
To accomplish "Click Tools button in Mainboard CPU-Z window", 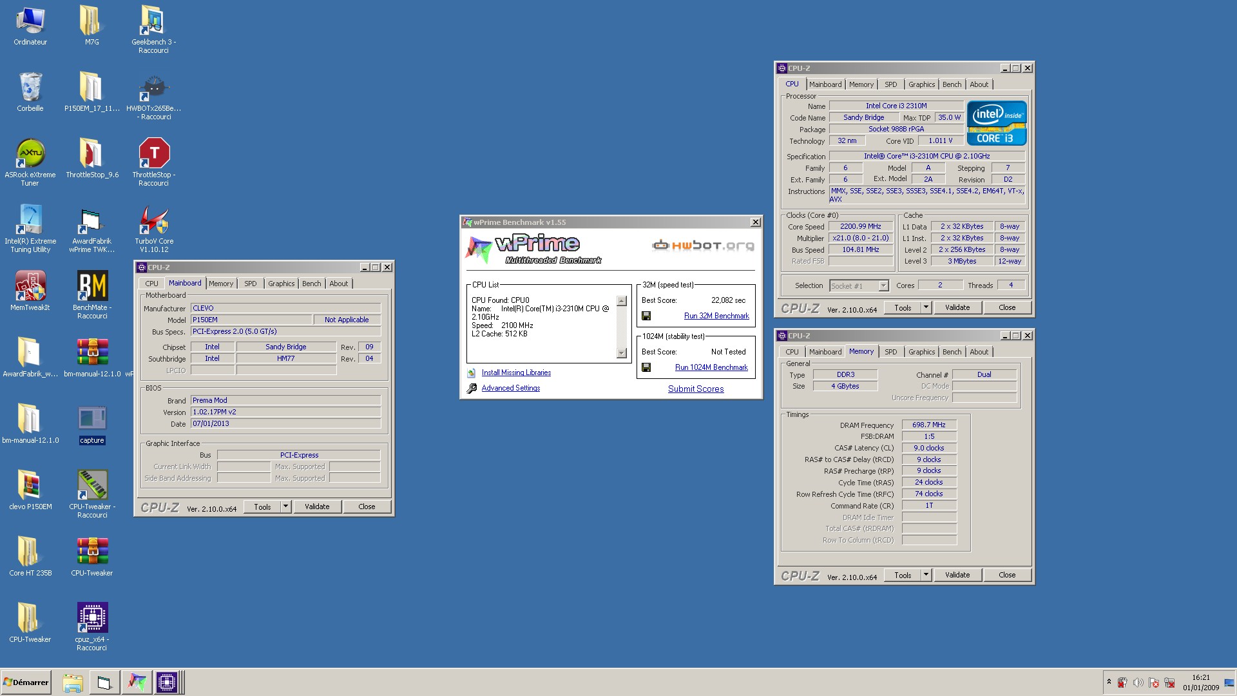I will (x=262, y=507).
